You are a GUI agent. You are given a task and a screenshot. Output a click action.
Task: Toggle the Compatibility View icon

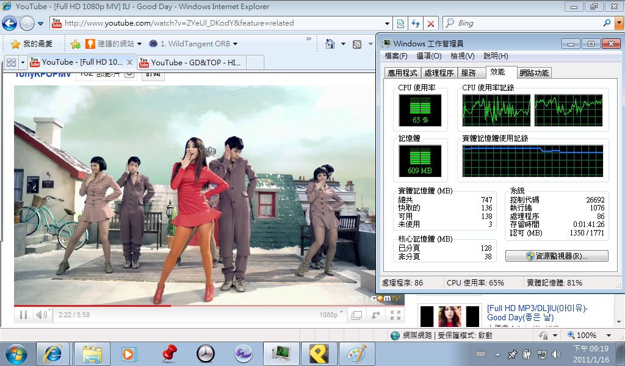(x=400, y=24)
